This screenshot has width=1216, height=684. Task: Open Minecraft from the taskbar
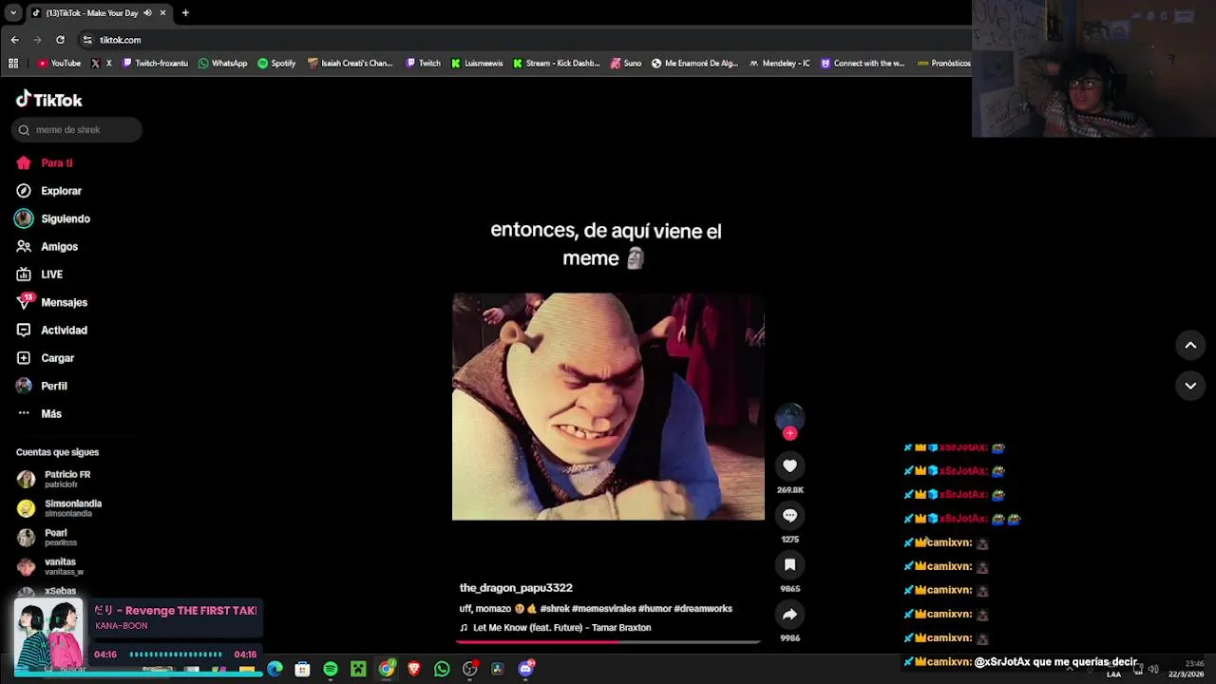358,669
